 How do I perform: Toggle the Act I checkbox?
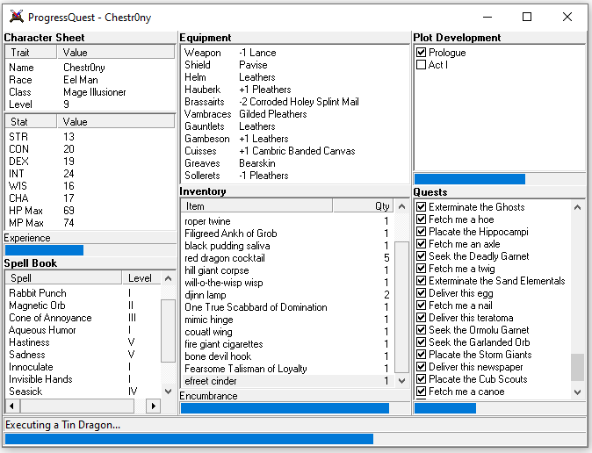coord(421,65)
